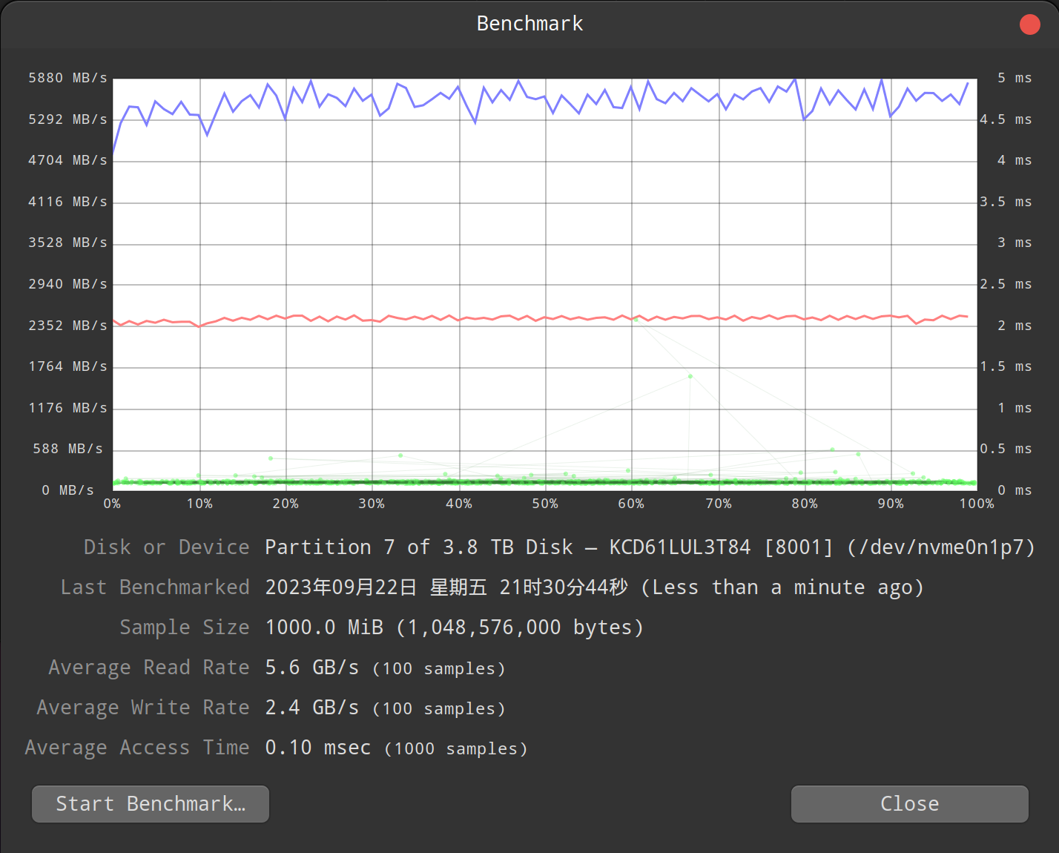1059x853 pixels.
Task: Click the Disk or Device label
Action: point(166,547)
